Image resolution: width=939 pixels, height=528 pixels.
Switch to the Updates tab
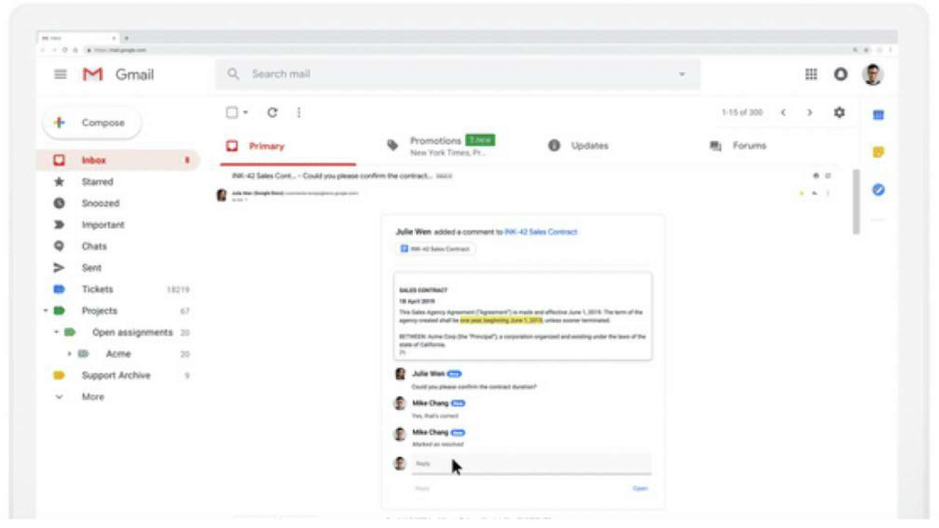[x=589, y=146]
